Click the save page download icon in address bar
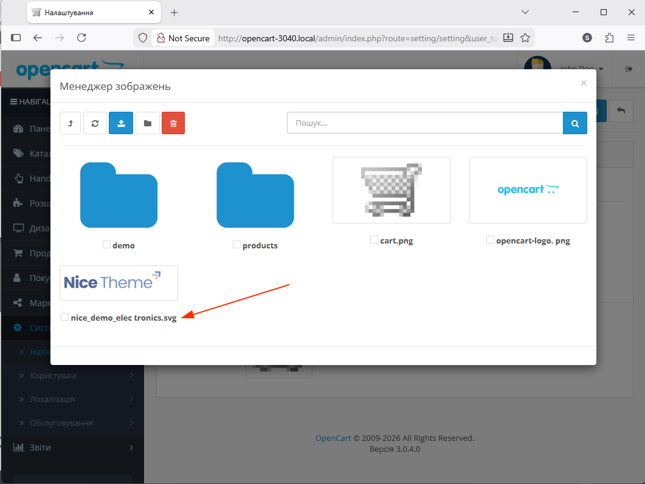645x484 pixels. pos(508,38)
